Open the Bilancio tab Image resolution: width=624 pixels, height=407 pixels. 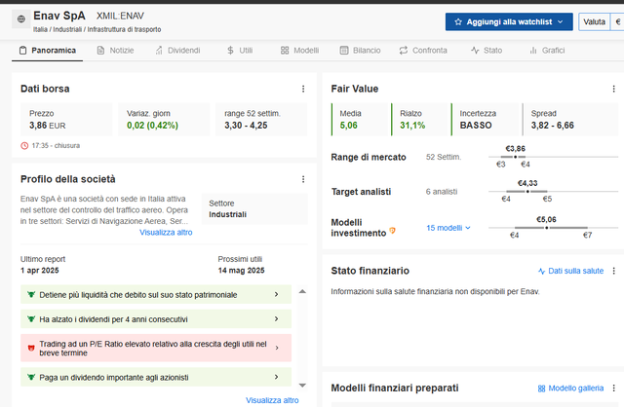360,51
